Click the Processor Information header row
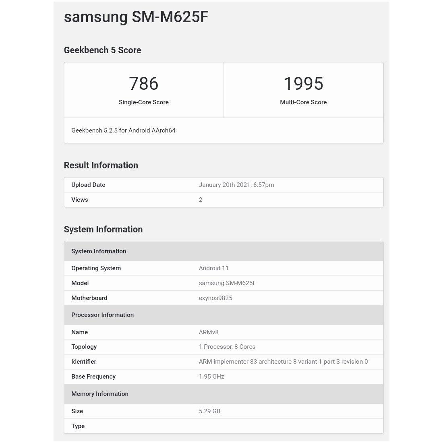Image resolution: width=443 pixels, height=443 pixels. (224, 315)
